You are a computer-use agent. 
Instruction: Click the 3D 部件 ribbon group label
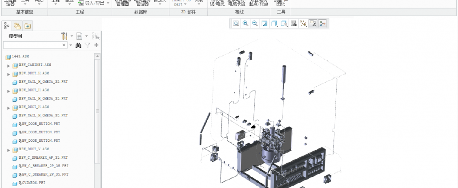tap(188, 12)
